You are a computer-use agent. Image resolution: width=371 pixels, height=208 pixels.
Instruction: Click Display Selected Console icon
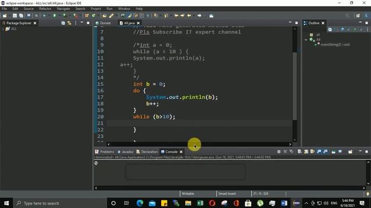coord(340,151)
